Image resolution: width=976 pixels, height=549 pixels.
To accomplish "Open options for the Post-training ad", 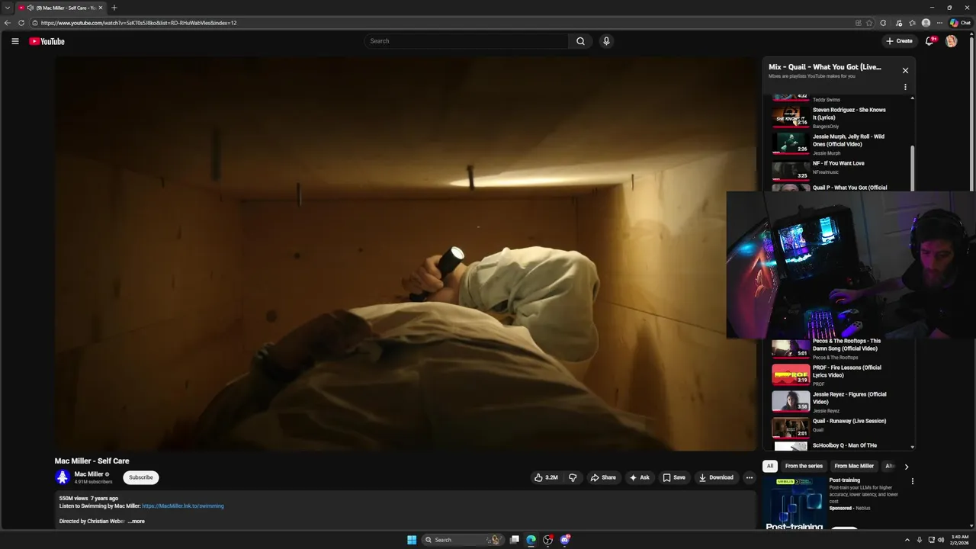I will pos(912,481).
